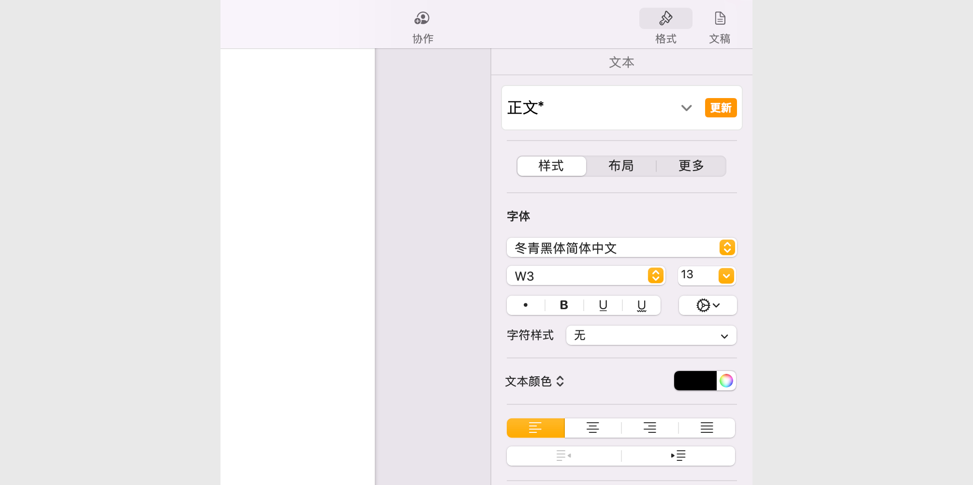
Task: Click the orange 更新 button
Action: coord(721,108)
